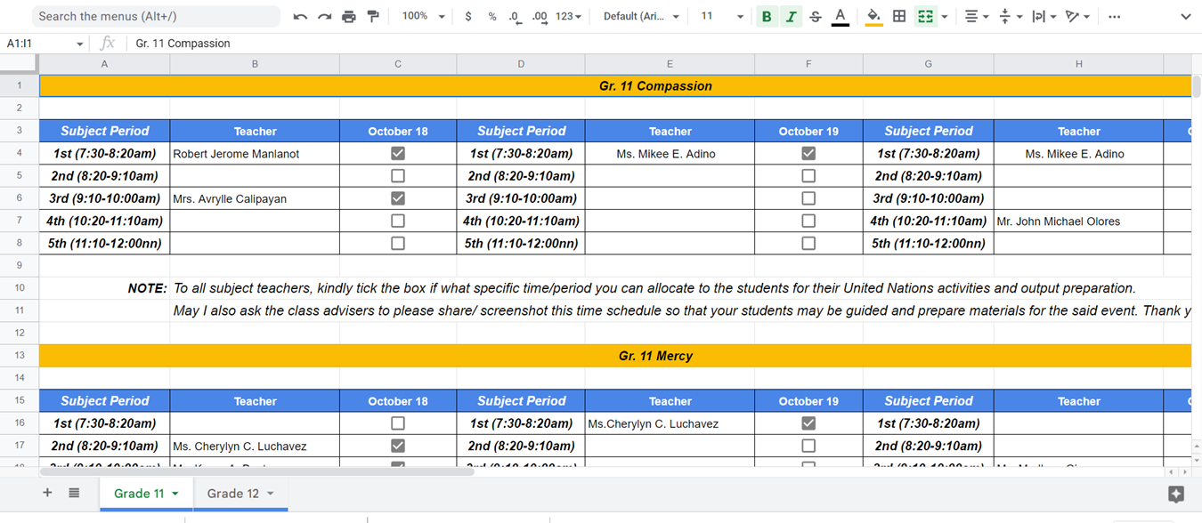Check October 18 box for 5th period Compassion
The width and height of the screenshot is (1202, 523).
[398, 243]
